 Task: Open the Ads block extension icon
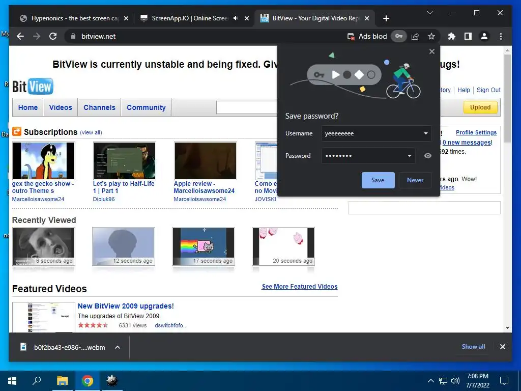coord(351,36)
